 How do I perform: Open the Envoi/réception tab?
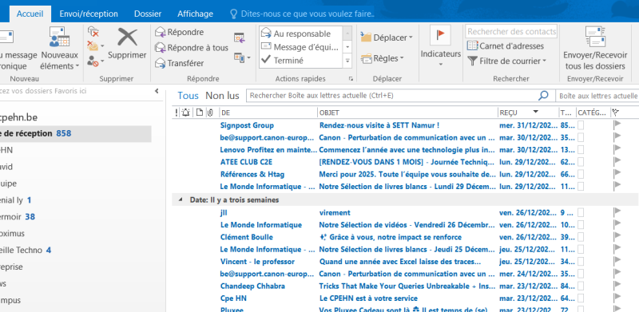pyautogui.click(x=89, y=14)
